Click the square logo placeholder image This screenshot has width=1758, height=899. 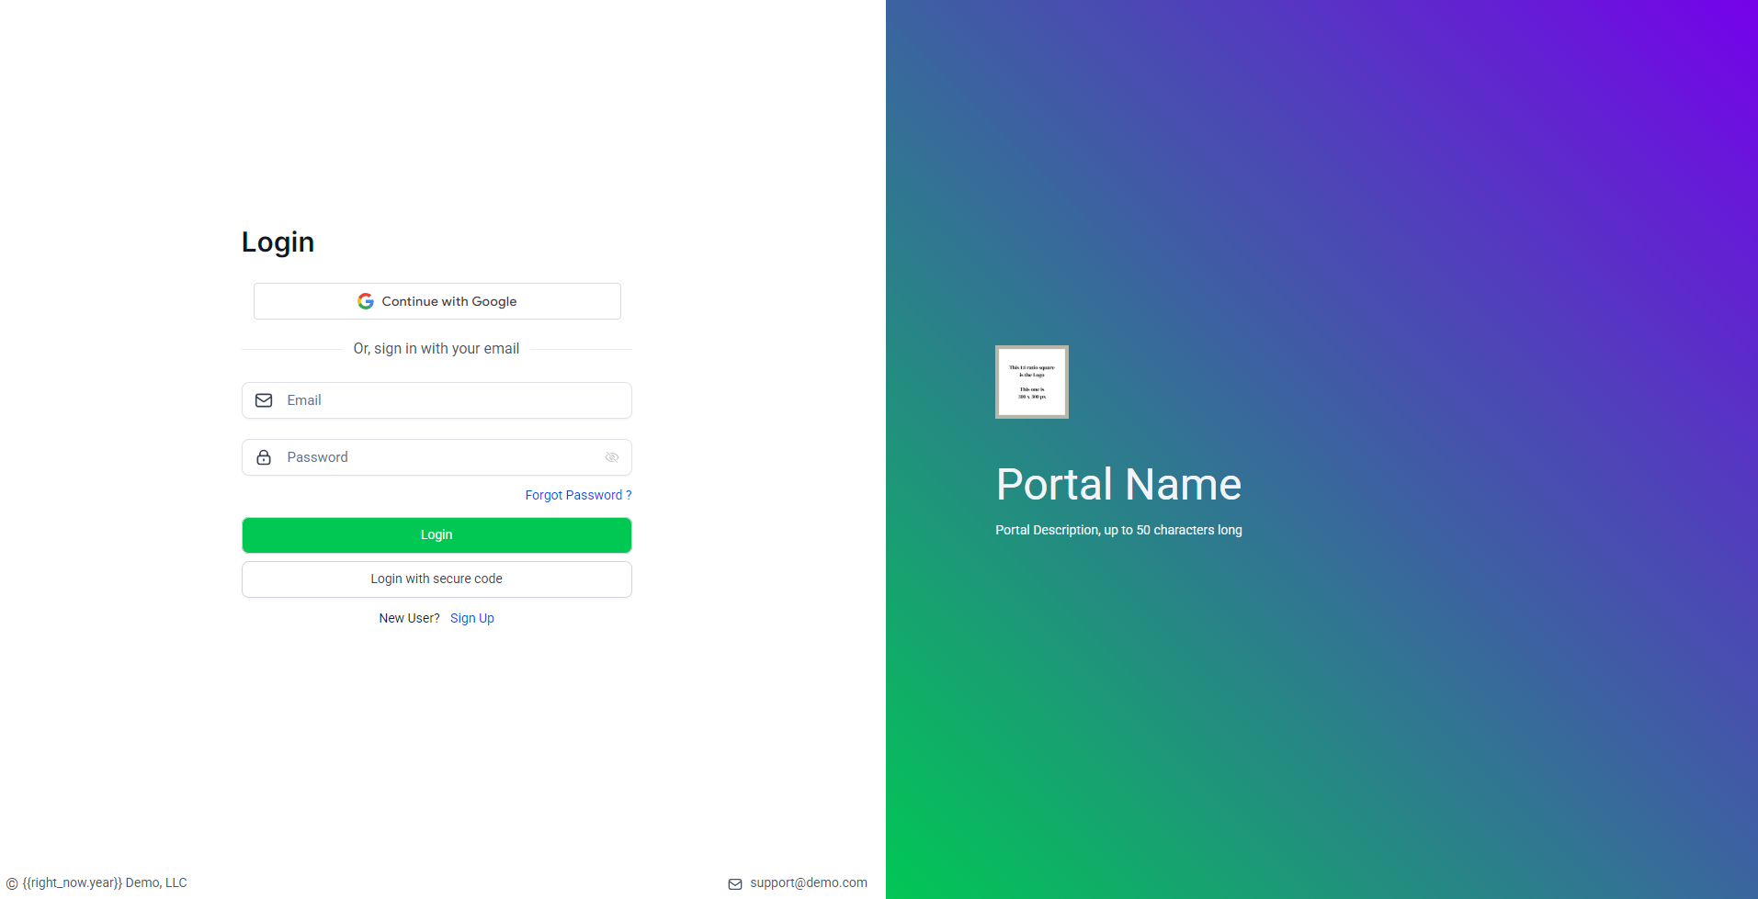1031,381
